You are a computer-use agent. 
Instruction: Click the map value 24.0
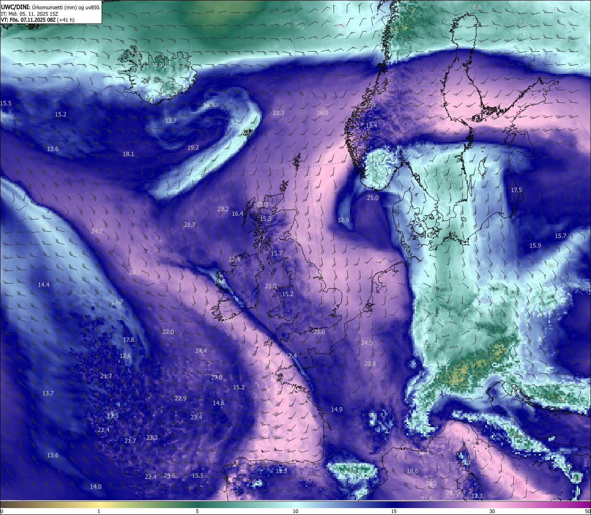pyautogui.click(x=367, y=343)
